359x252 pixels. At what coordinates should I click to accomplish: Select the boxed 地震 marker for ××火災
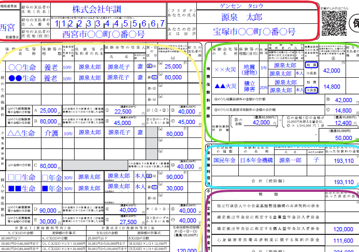click(311, 66)
